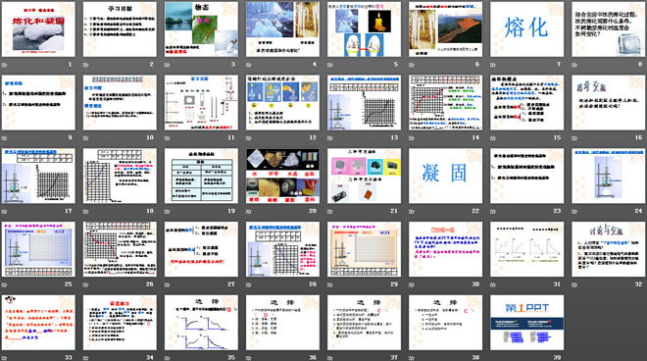647x361 pixels.
Task: Open slide 14 with red melting curve
Action: tap(446, 102)
